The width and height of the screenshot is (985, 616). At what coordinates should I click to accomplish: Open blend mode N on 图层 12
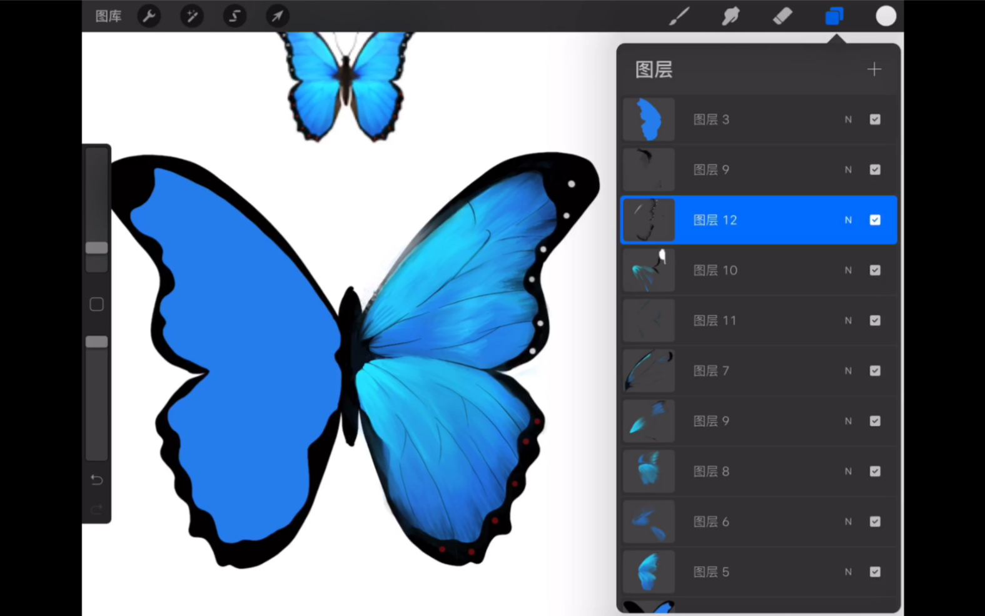click(x=848, y=220)
